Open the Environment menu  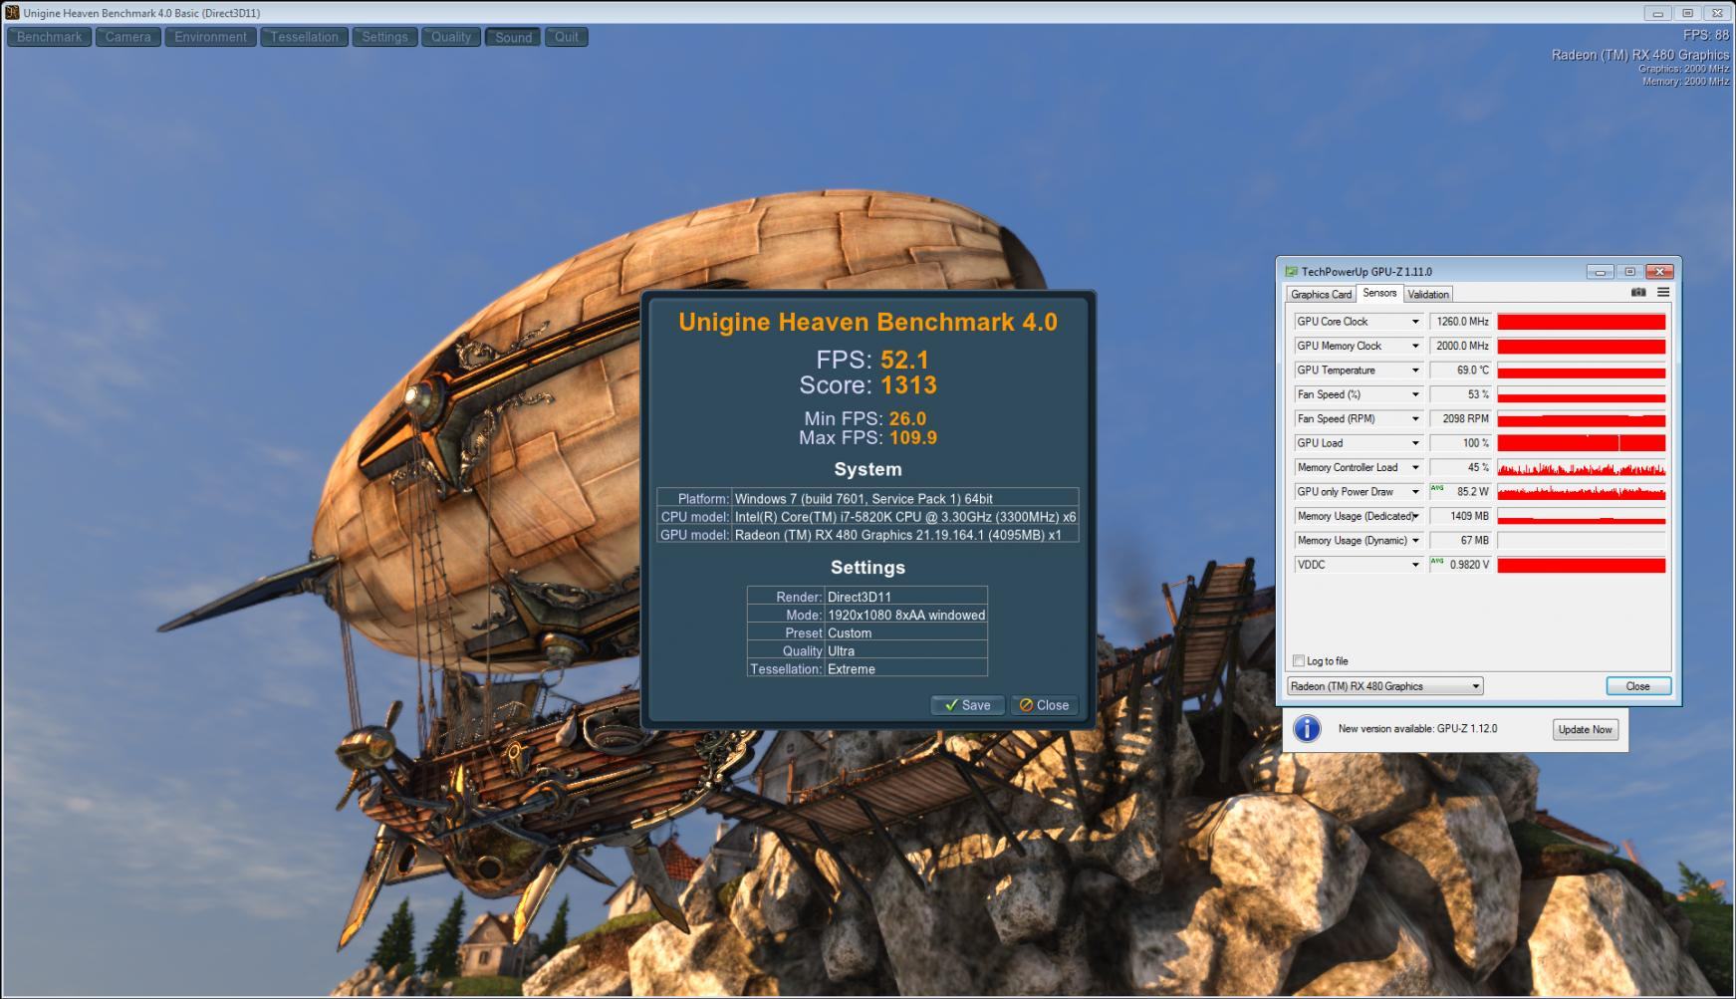coord(210,37)
